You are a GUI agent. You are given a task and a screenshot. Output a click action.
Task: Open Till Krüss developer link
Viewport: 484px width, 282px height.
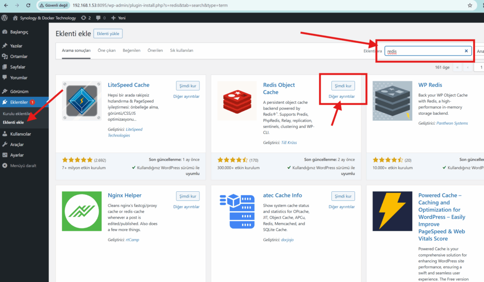289,143
